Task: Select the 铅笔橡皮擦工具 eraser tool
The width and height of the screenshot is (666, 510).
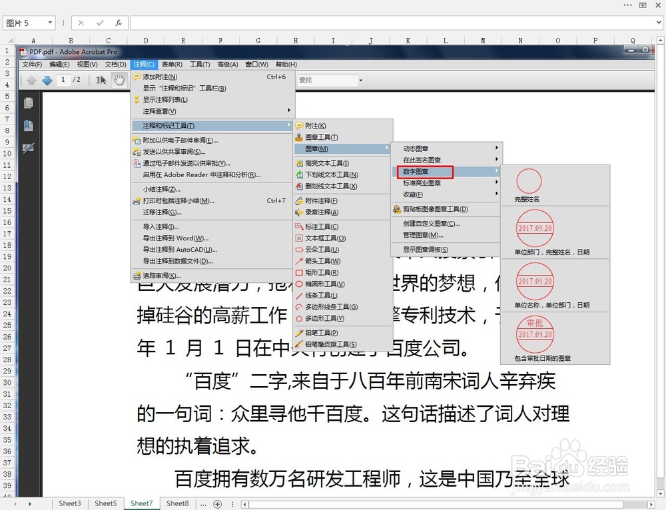Action: point(342,344)
